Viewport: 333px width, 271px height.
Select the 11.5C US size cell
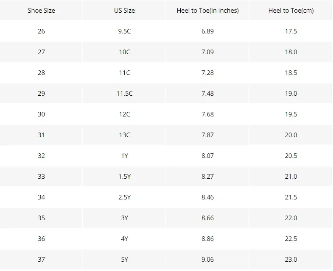point(124,94)
